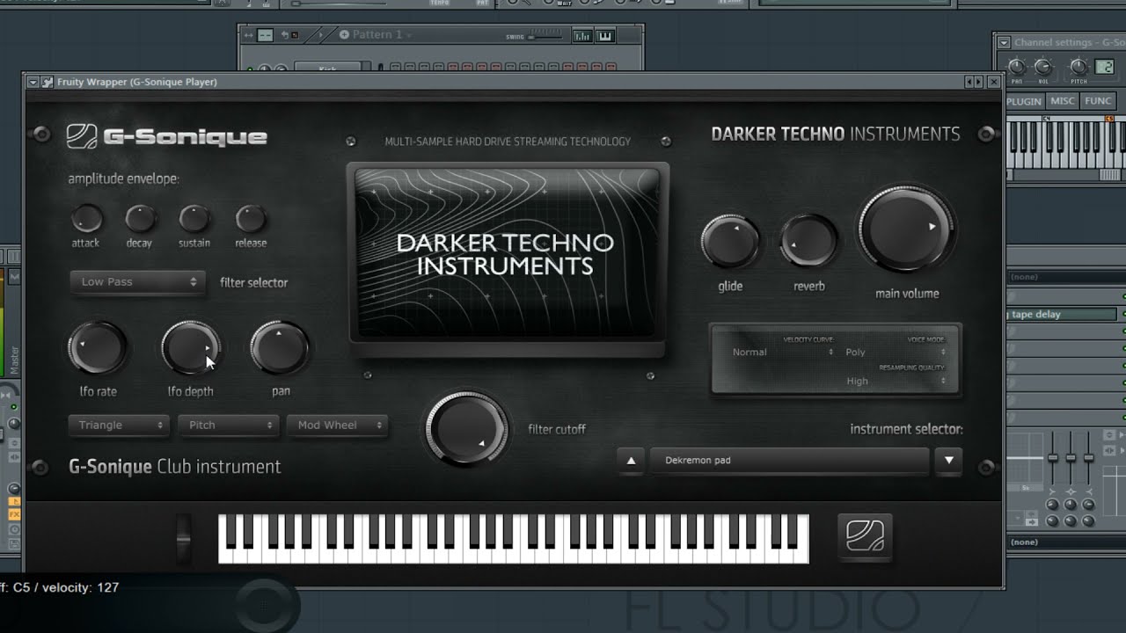Viewport: 1126px width, 633px height.
Task: Select next instrument with down arrow
Action: coord(948,460)
